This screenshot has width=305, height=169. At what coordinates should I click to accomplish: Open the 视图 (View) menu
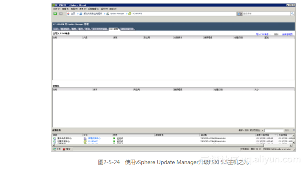click(74, 9)
